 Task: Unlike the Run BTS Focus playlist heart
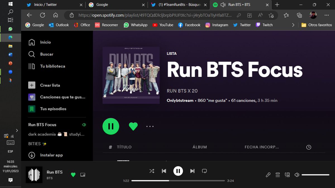(x=133, y=126)
